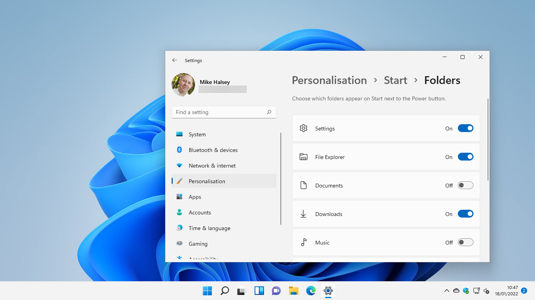Click Windows Security shield tray icon
The height and width of the screenshot is (300, 535).
click(466, 291)
